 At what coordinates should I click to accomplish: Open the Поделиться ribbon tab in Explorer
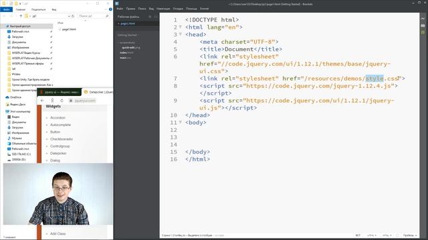tap(39, 9)
